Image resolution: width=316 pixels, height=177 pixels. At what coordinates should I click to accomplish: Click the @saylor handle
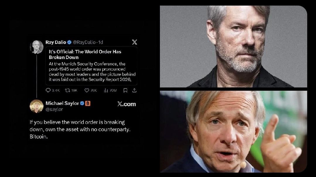pos(54,109)
